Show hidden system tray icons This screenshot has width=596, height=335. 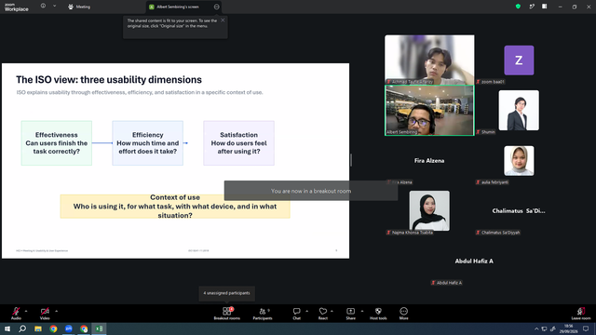pos(536,328)
